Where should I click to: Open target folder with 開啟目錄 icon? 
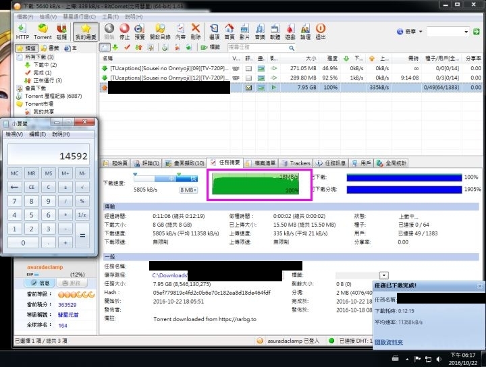tap(160, 32)
